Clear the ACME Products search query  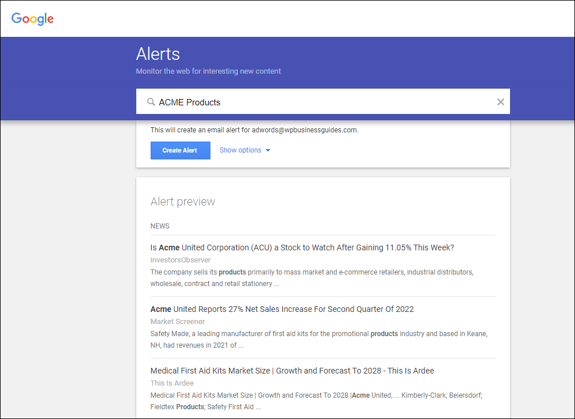(x=501, y=102)
